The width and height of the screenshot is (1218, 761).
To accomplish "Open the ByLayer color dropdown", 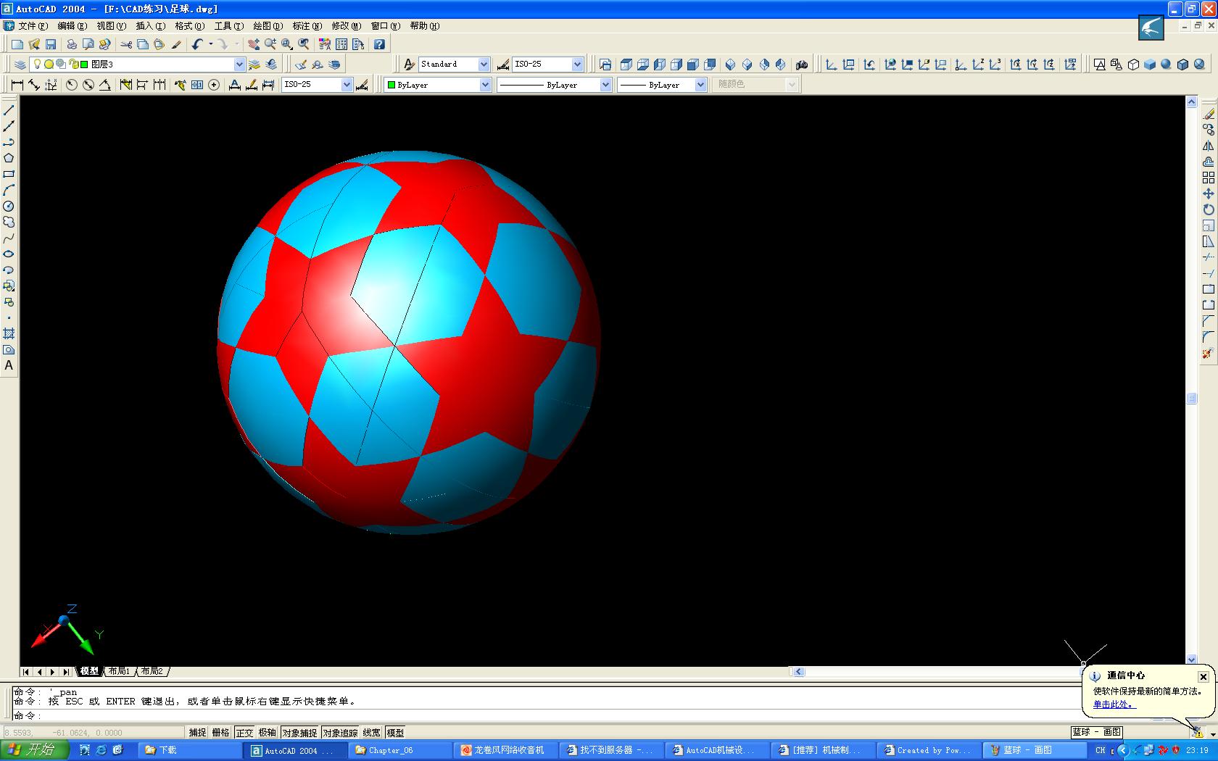I will [x=485, y=85].
